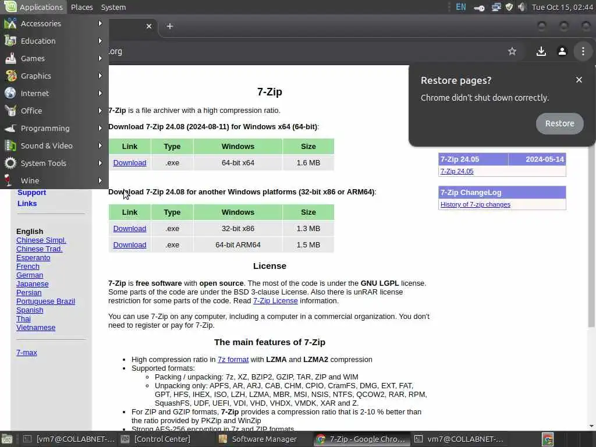Click the security shield tray icon
The width and height of the screenshot is (596, 447).
[509, 7]
